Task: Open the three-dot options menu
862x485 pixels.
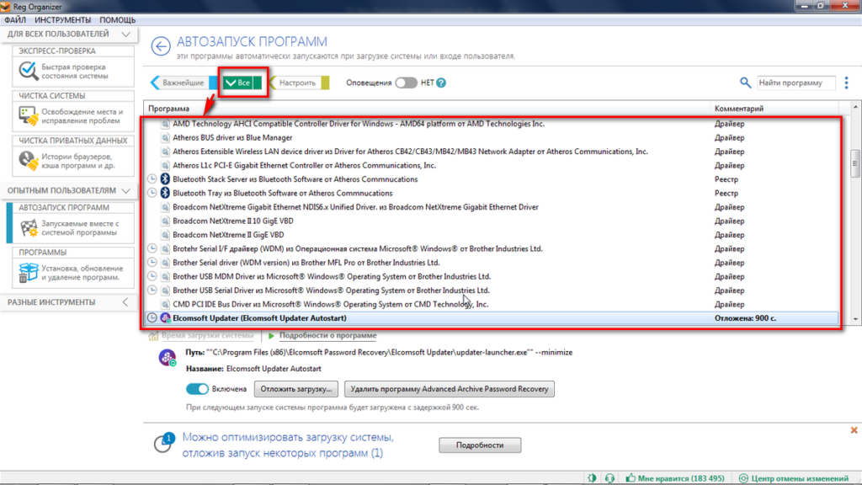Action: coord(846,83)
